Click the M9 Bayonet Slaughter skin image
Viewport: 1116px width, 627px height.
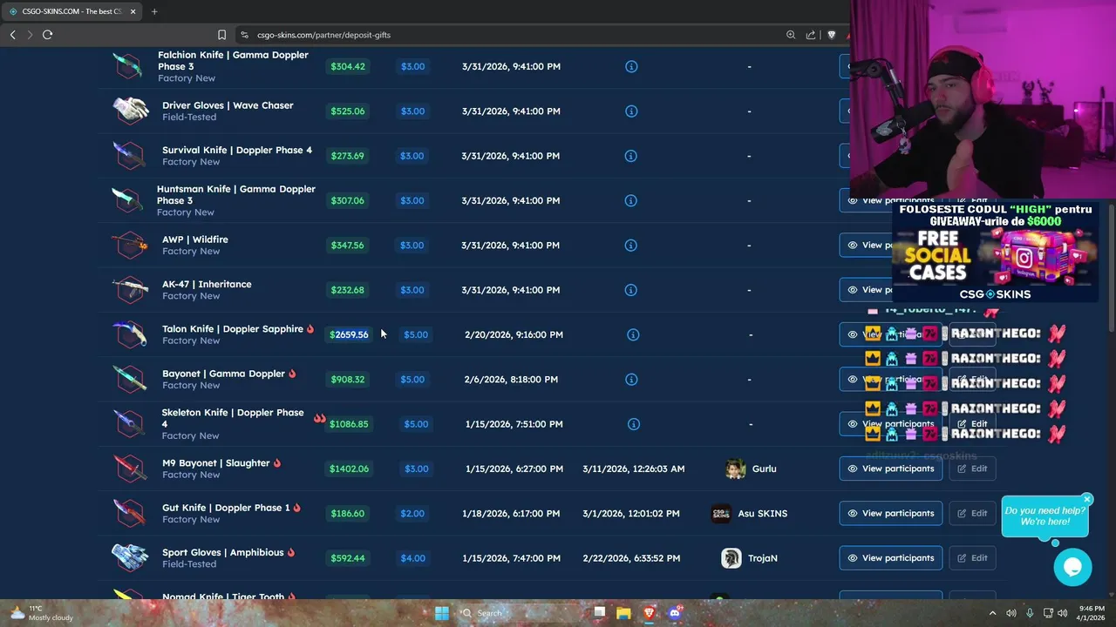[x=129, y=469]
